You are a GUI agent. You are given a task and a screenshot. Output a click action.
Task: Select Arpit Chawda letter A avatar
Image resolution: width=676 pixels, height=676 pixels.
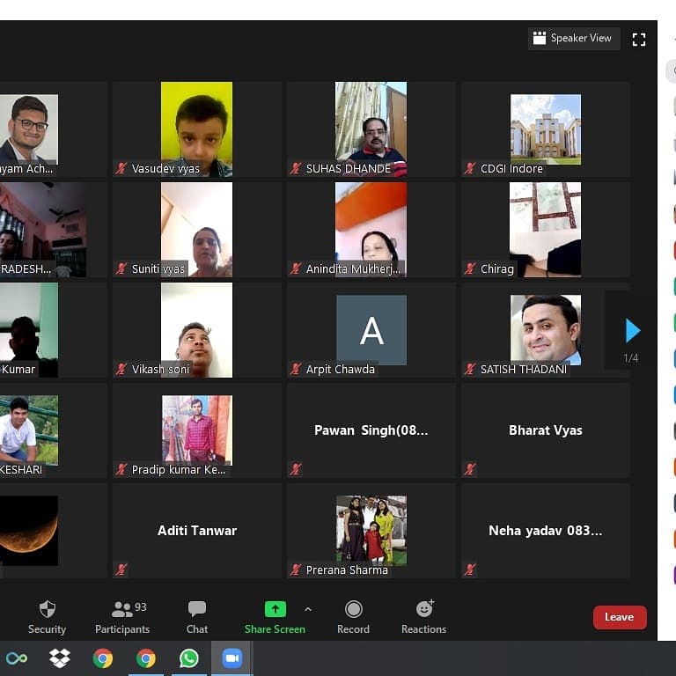pyautogui.click(x=371, y=330)
